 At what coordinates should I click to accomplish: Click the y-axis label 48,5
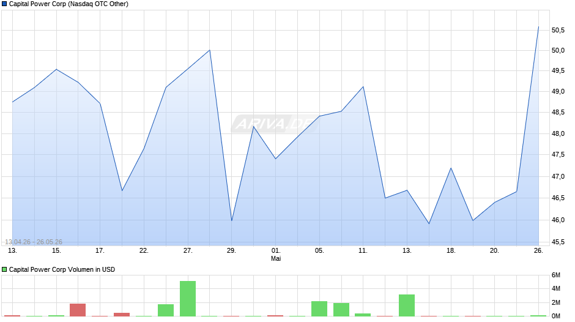pos(558,113)
